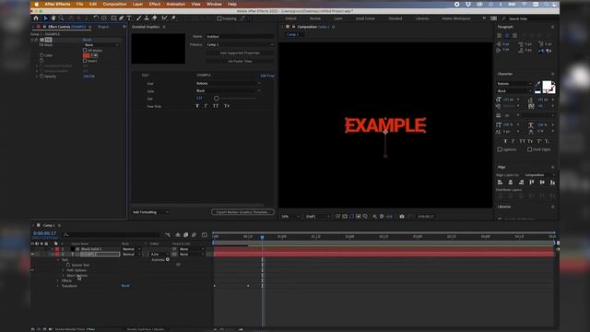This screenshot has width=590, height=332.
Task: Open the Align Layers to Composition dropdown
Action: coord(539,175)
